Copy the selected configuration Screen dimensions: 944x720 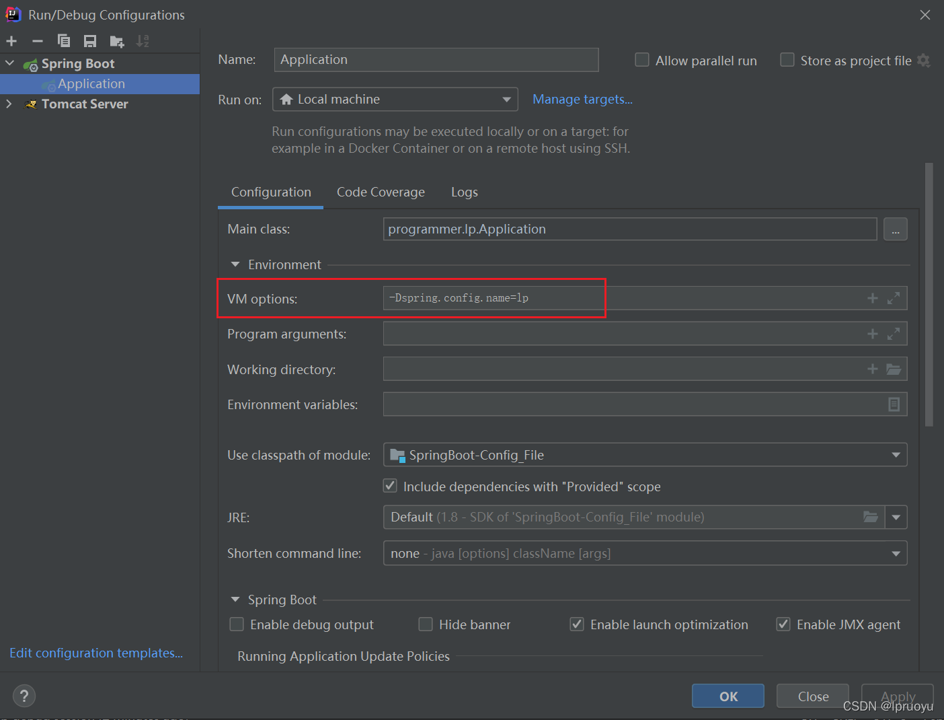pyautogui.click(x=64, y=41)
